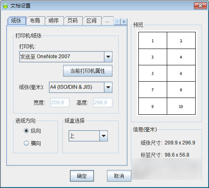This screenshot has height=188, width=209.
Task: Click label cell 1 in preview
Action: [153, 41]
